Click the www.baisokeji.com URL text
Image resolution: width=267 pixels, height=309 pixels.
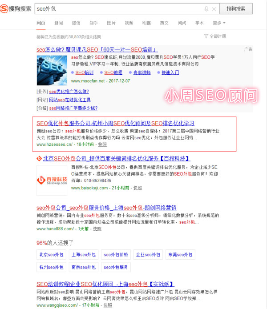coord(89,188)
